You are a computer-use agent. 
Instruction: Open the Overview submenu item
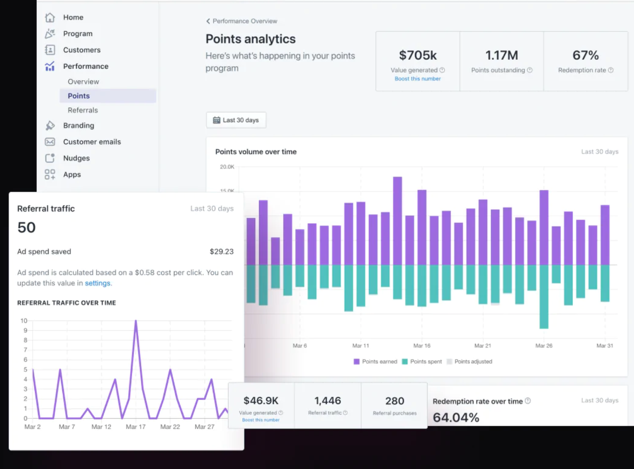point(83,82)
